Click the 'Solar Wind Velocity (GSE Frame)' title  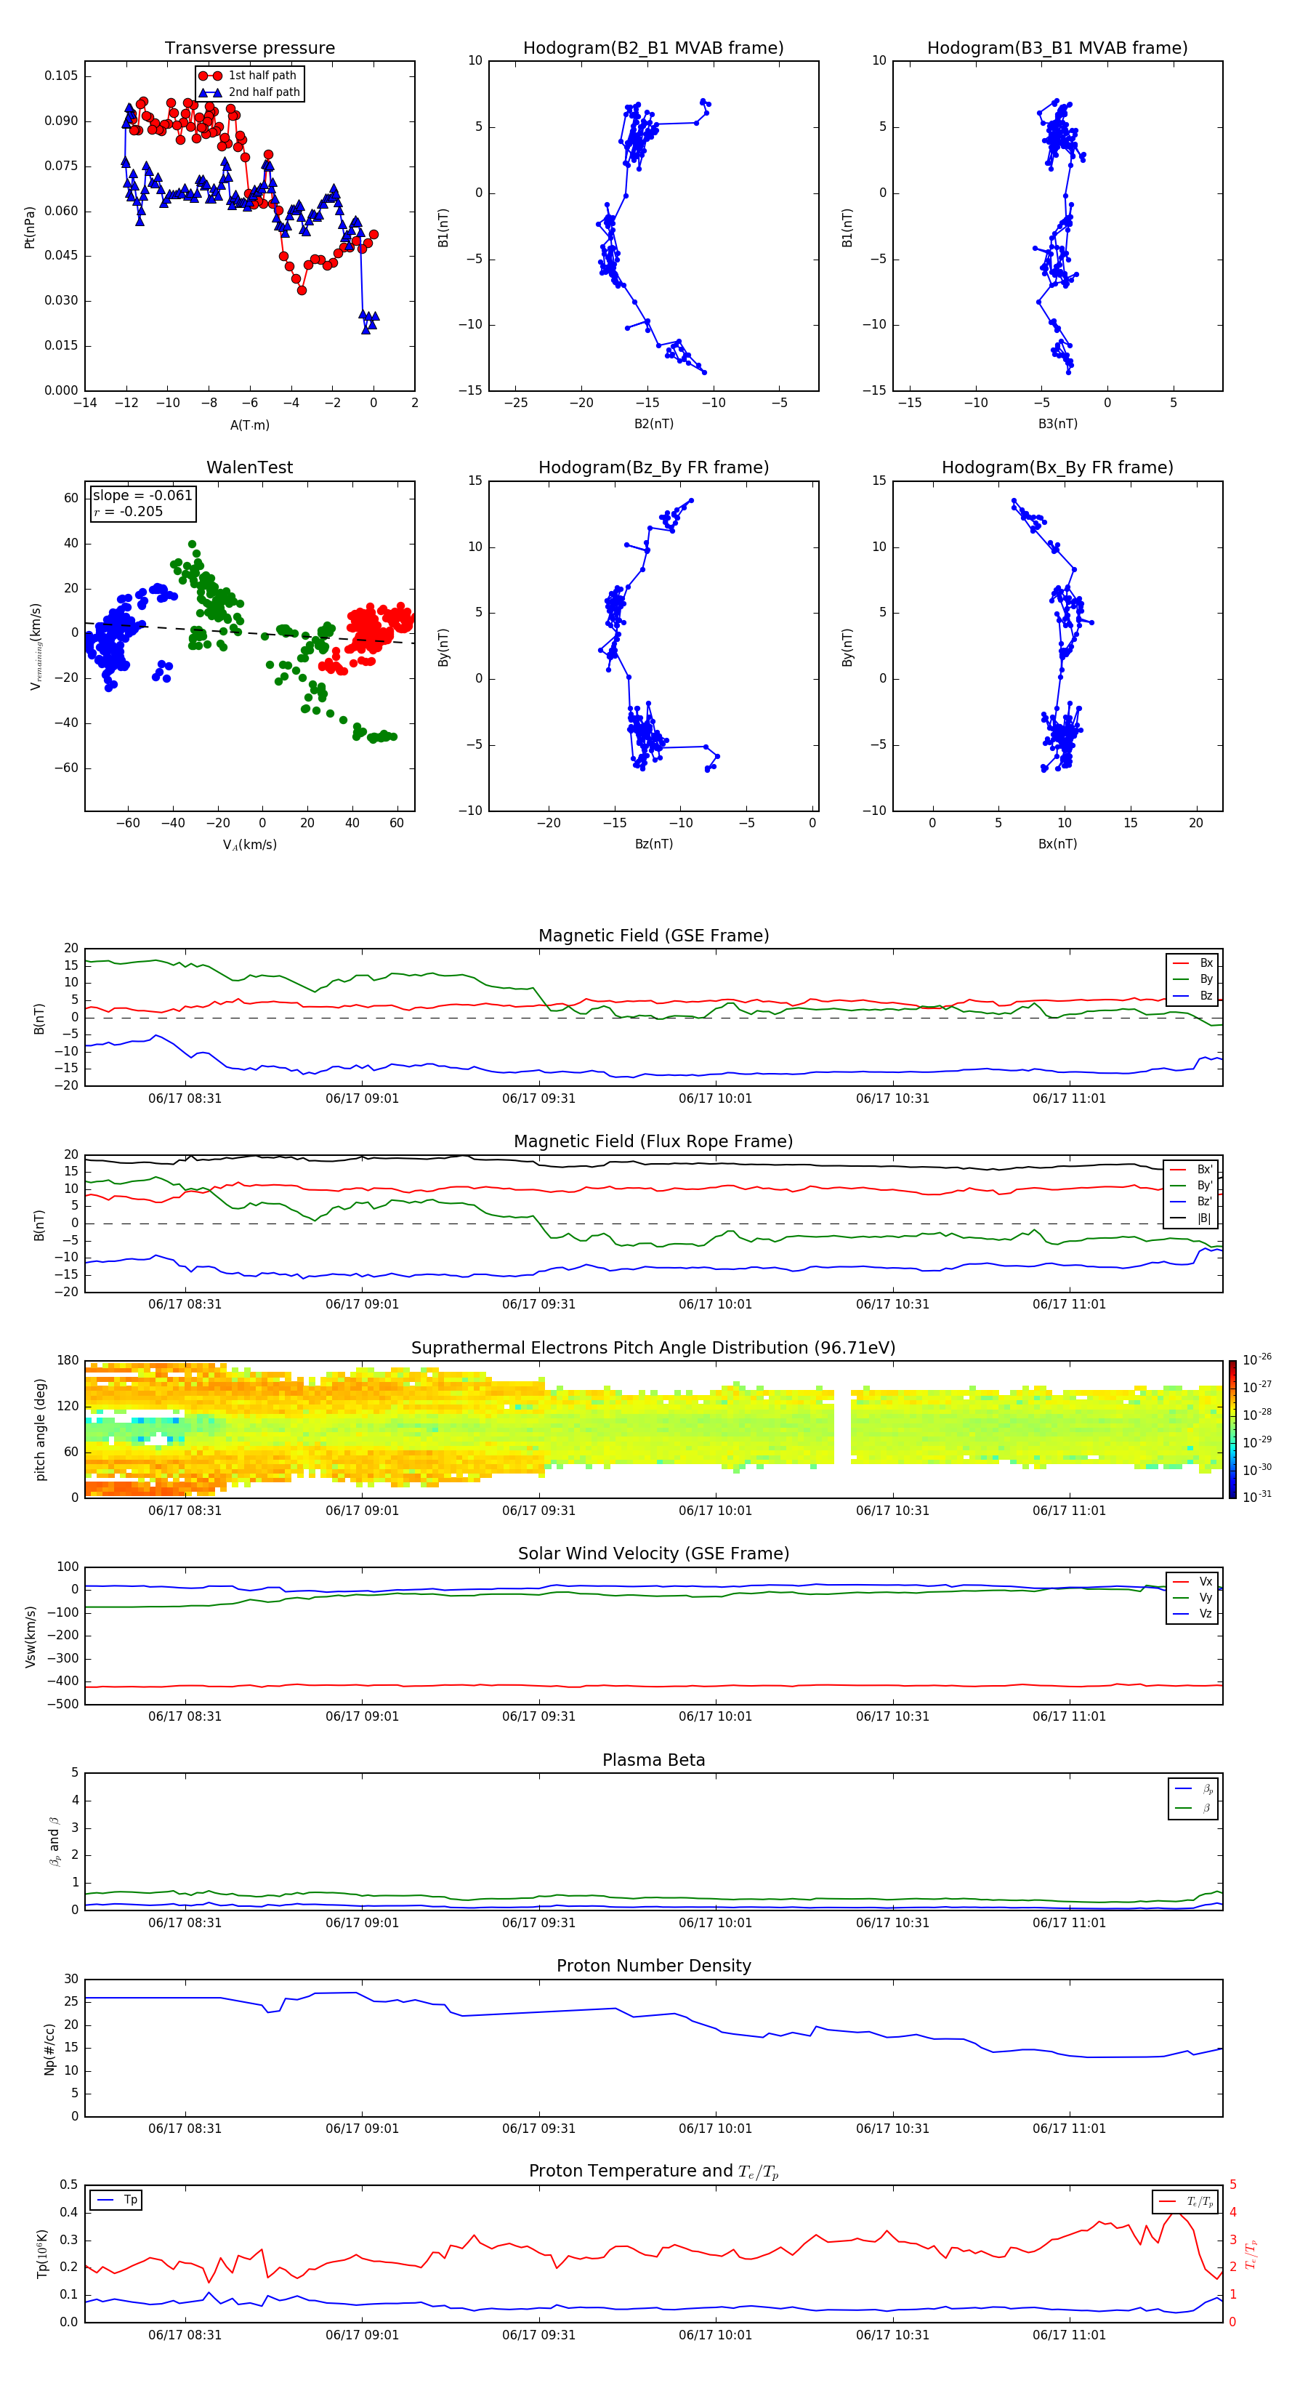(x=653, y=1554)
